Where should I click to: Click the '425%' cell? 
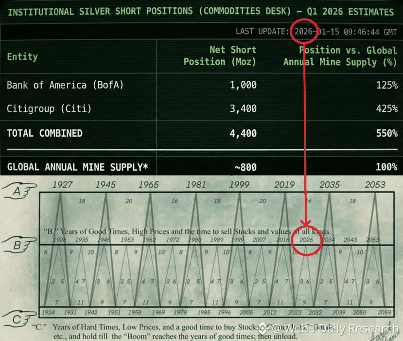[x=387, y=108]
